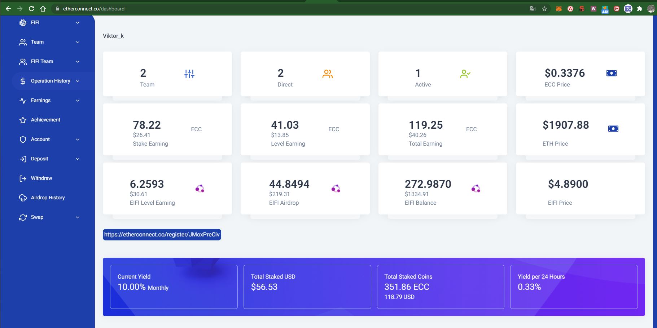Expand the Team menu chevron
Screen dimensions: 657x328
tap(78, 42)
